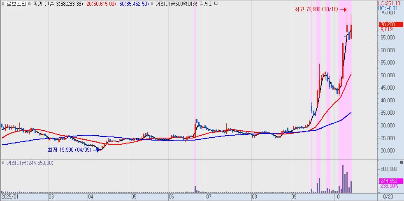The height and width of the screenshot is (201, 404).
Task: Click the 40,000 price axis label
Action: click(x=388, y=100)
